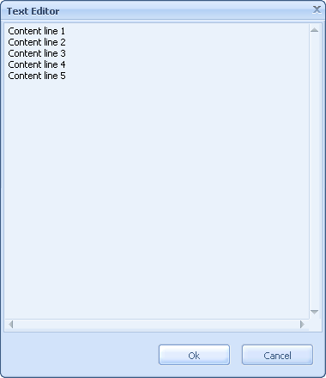The height and width of the screenshot is (378, 326).
Task: Click the scroll up arrow of vertical scrollbar
Action: pos(315,30)
